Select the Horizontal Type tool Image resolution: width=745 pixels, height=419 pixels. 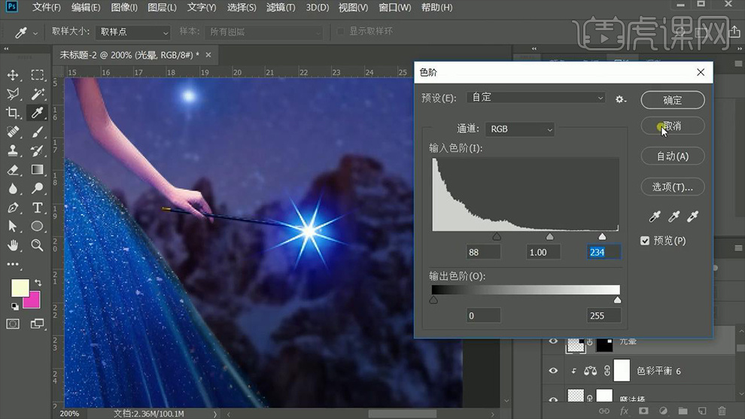tap(37, 208)
